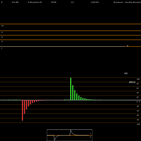Image resolution: width=141 pixels, height=141 pixels.
Task: Click the longest red MR histogram bar
Action: coord(23,110)
